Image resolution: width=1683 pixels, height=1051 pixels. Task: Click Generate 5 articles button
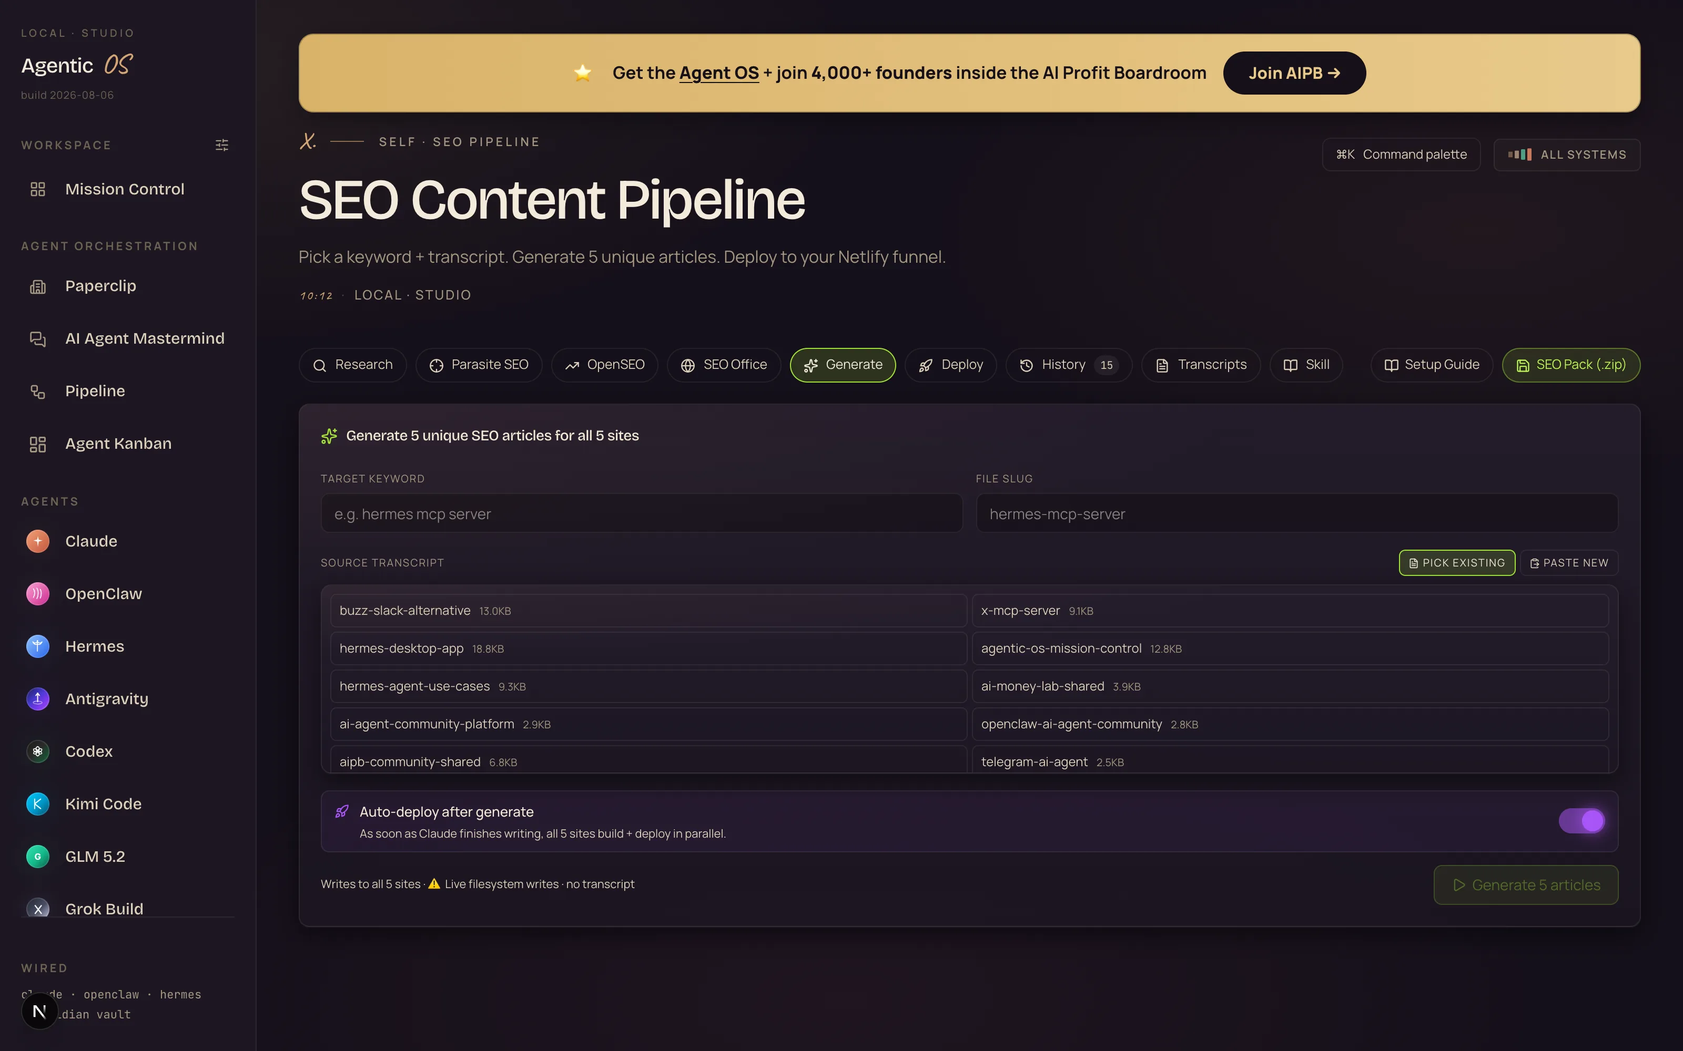(x=1526, y=885)
